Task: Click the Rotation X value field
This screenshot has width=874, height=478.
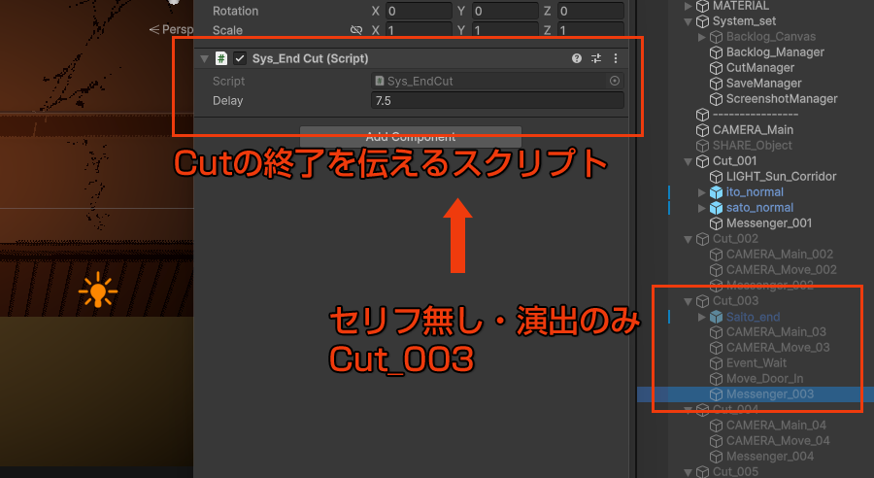Action: pos(417,12)
